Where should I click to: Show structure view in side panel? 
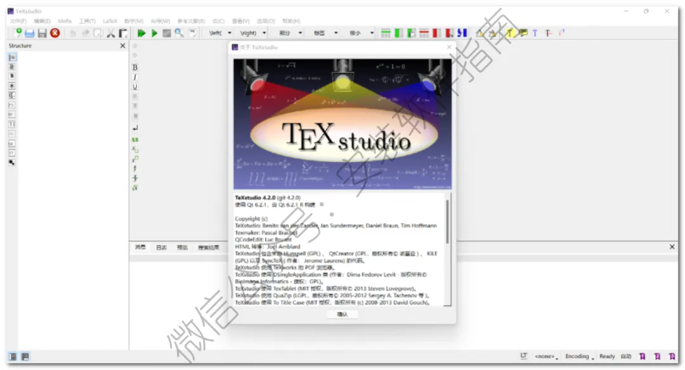(12, 57)
